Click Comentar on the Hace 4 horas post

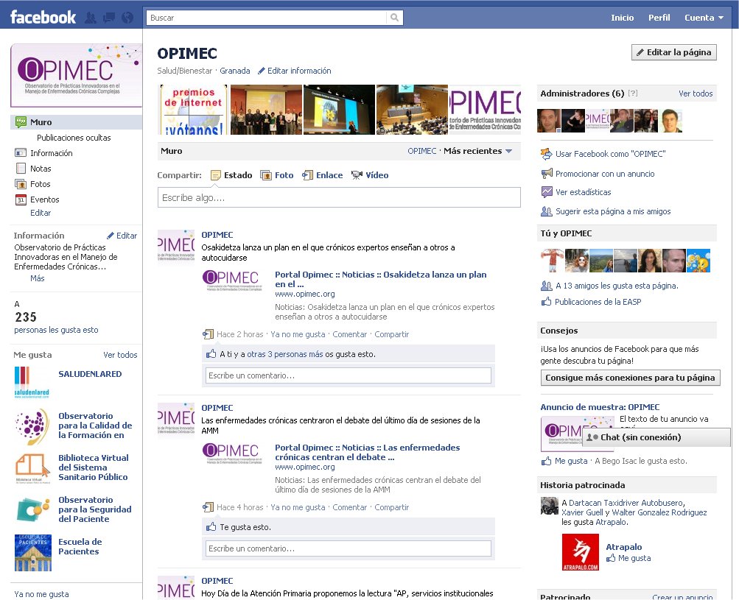coord(350,507)
